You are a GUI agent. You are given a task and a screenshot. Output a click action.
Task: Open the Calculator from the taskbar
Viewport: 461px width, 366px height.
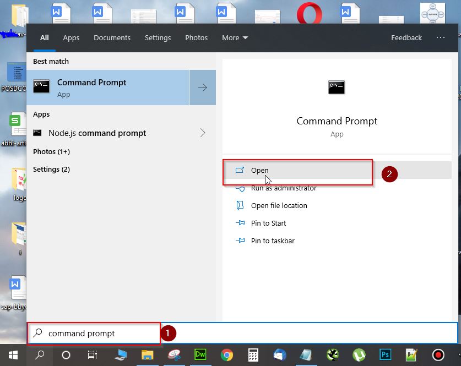252,354
